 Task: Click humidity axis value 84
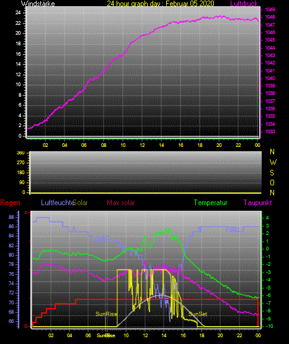pyautogui.click(x=11, y=236)
